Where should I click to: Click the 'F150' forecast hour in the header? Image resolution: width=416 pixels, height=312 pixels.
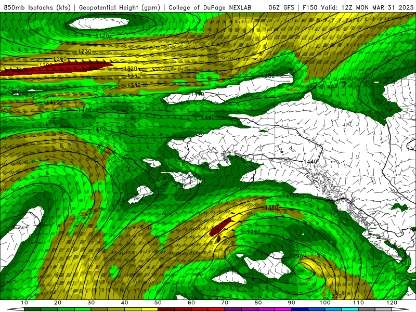310,7
